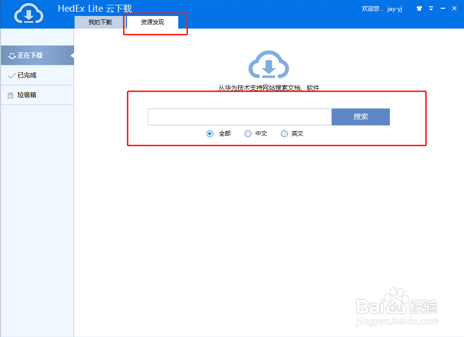This screenshot has width=464, height=337.
Task: Switch to the 资源发现 tab
Action: point(153,22)
